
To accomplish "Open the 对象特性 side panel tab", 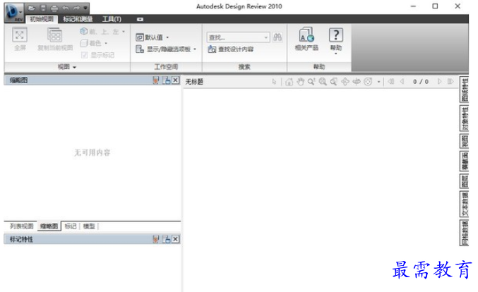I will click(465, 118).
